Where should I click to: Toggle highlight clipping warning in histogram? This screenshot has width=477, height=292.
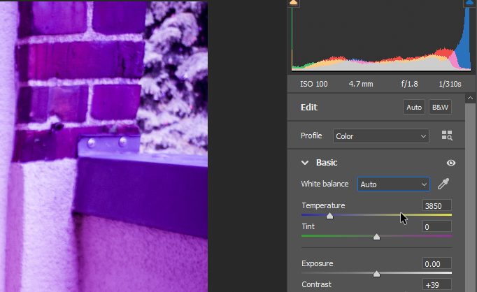pos(469,3)
